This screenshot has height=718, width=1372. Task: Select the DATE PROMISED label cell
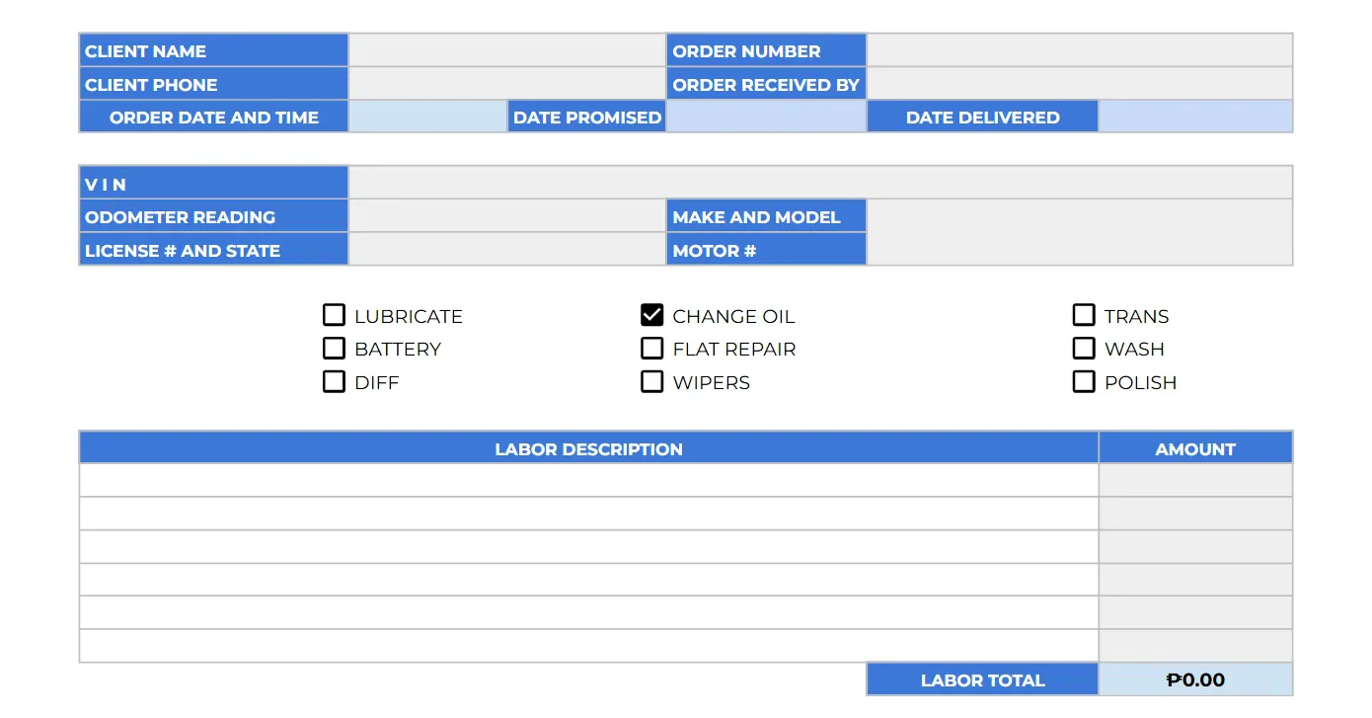click(587, 117)
